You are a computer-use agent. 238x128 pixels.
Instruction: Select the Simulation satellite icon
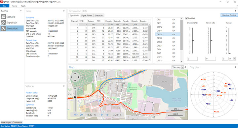pos(3,28)
